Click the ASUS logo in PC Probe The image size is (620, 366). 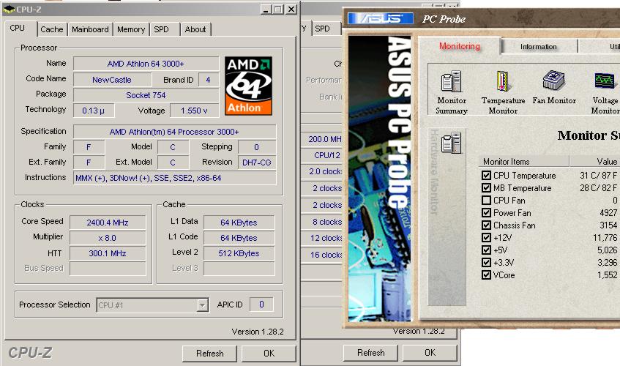point(381,18)
